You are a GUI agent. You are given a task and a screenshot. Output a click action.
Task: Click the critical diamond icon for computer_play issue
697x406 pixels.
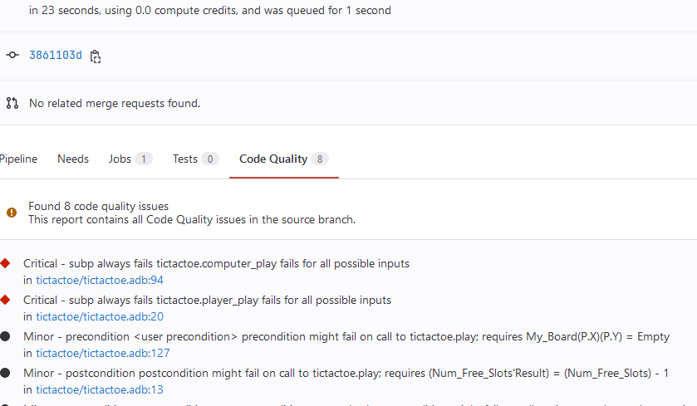click(5, 263)
